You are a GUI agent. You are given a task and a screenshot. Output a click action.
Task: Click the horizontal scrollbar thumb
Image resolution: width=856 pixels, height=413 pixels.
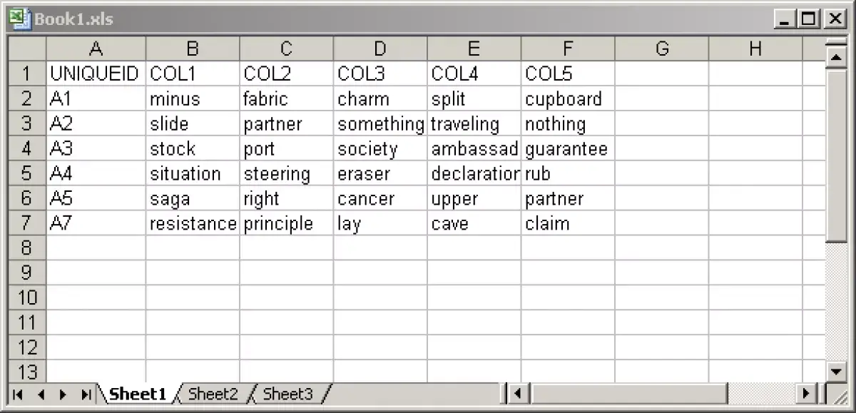(628, 394)
